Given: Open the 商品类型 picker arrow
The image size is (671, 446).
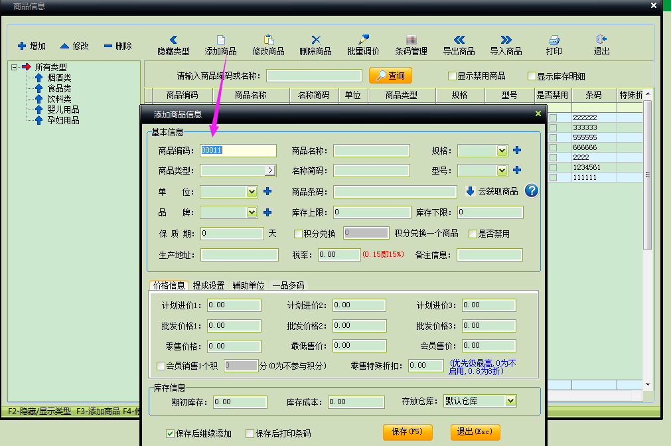Looking at the screenshot, I should 270,171.
